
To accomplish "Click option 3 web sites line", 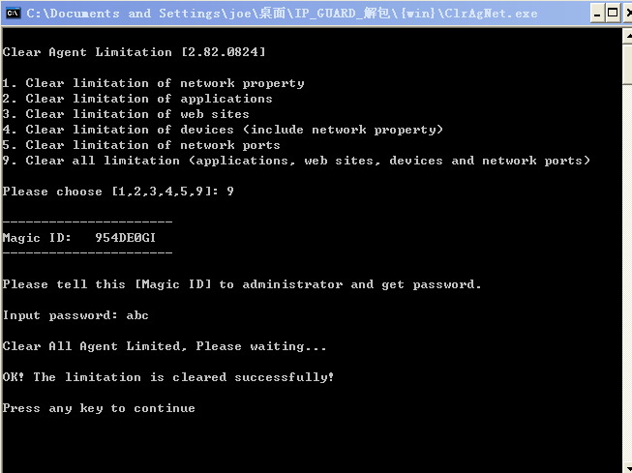I will point(126,114).
